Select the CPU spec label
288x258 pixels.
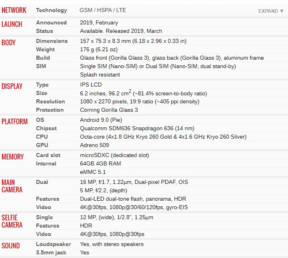click(x=42, y=137)
